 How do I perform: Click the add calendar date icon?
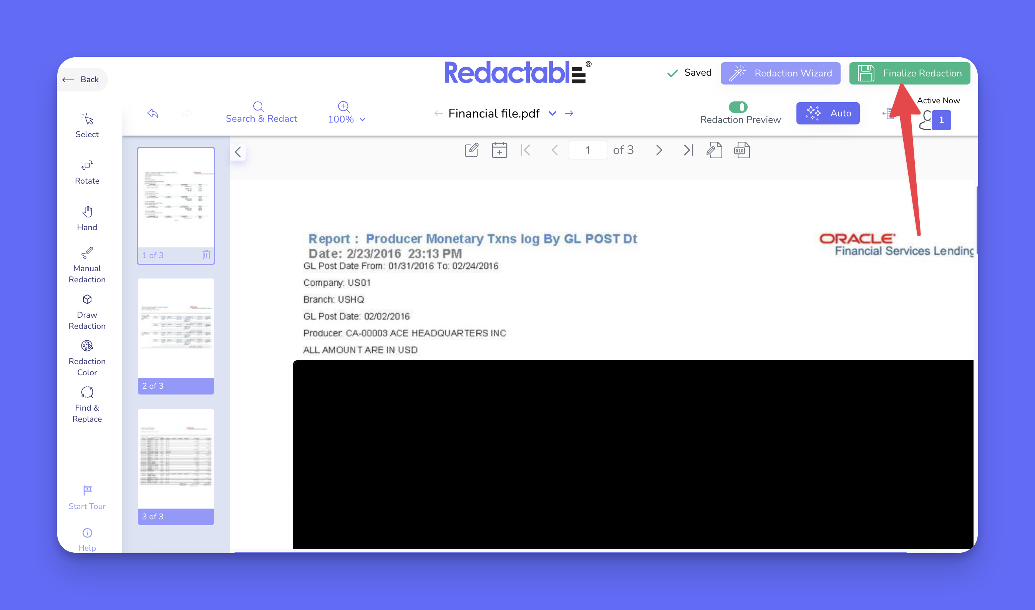499,150
